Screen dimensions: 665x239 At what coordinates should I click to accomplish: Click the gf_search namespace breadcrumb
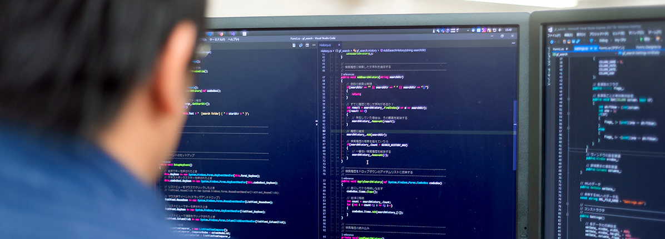(343, 51)
